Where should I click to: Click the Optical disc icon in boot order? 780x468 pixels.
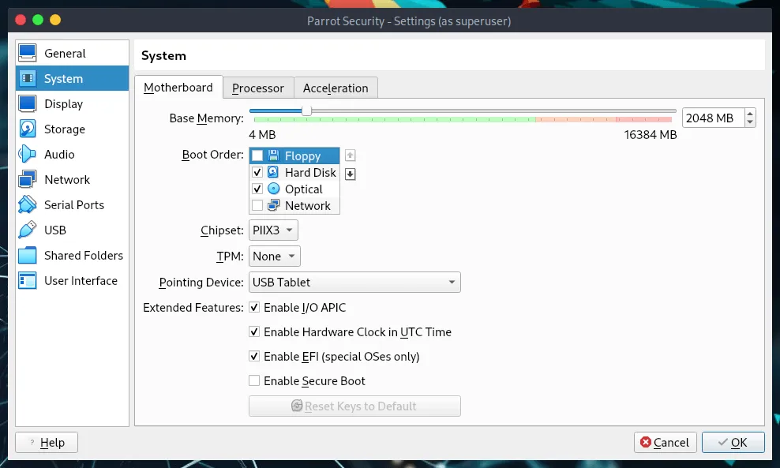274,189
